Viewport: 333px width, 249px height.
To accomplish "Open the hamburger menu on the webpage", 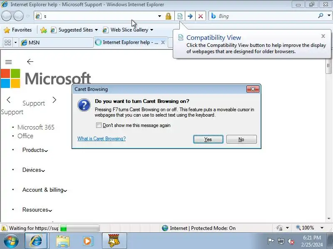I will (8, 62).
